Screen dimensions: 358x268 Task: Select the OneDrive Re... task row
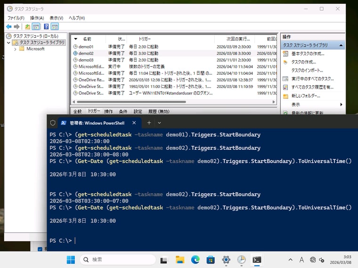(x=174, y=80)
